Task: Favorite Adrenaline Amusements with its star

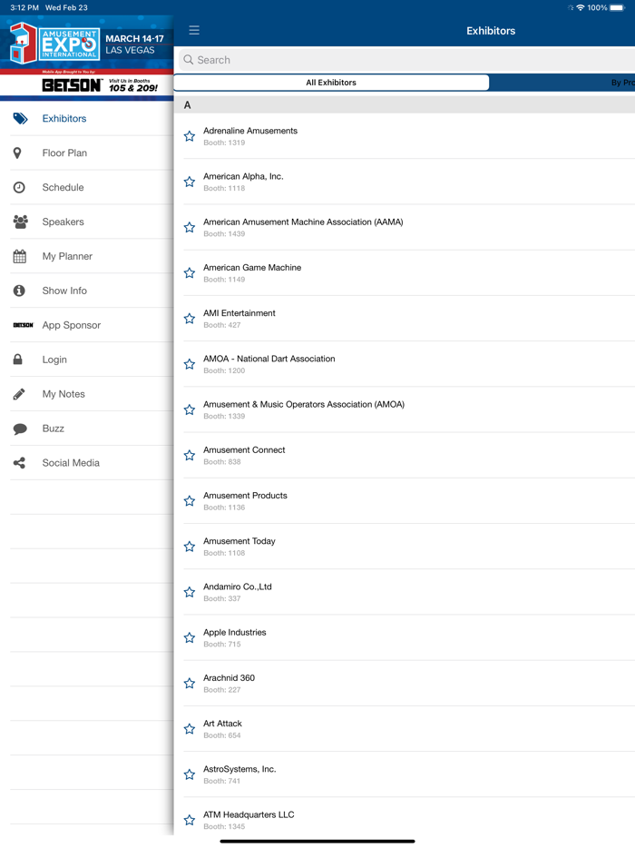Action: coord(190,136)
